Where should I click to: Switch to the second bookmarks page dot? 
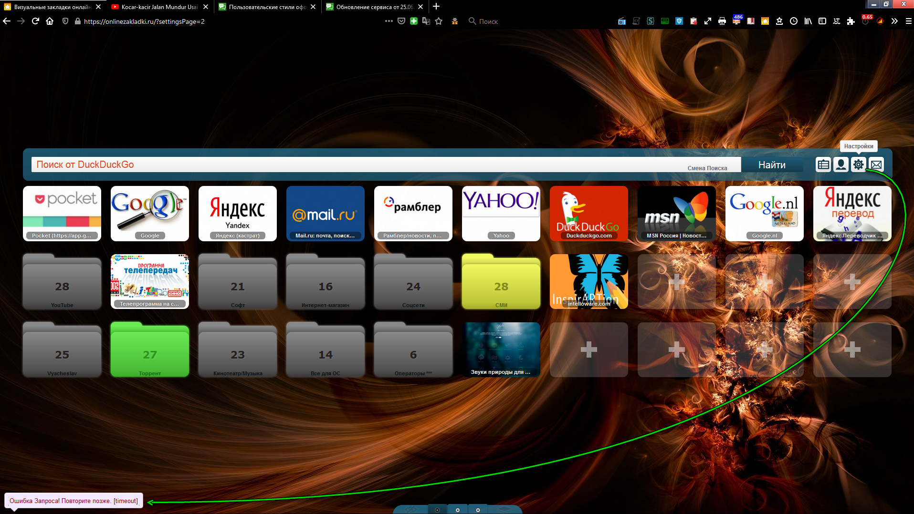click(x=457, y=510)
